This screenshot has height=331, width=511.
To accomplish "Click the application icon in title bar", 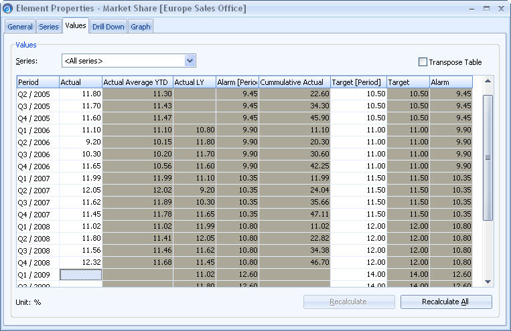I will [7, 8].
